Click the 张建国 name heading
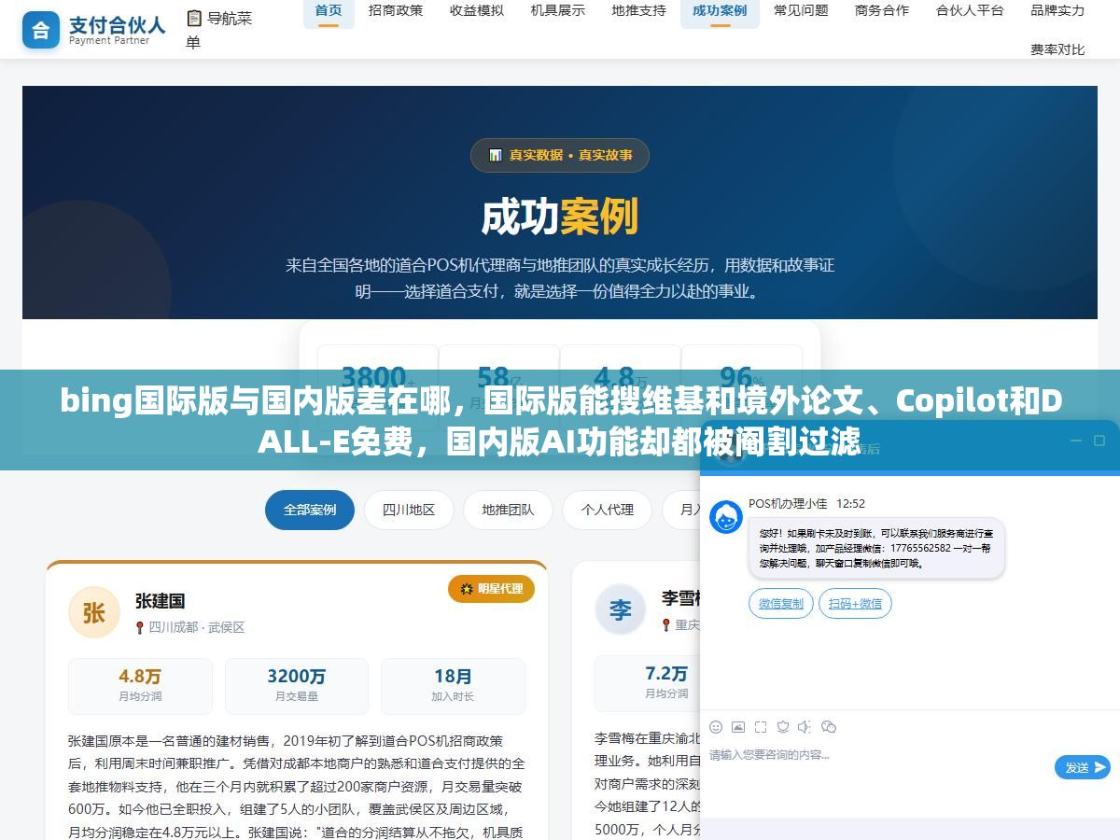 [161, 601]
